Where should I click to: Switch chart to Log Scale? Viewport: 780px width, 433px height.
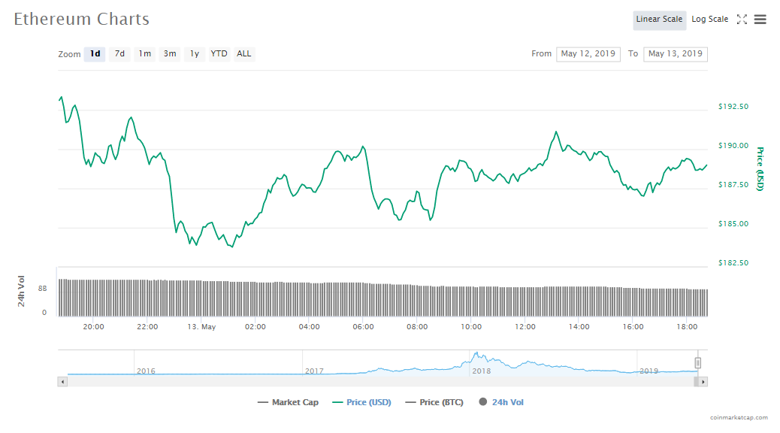(x=709, y=20)
